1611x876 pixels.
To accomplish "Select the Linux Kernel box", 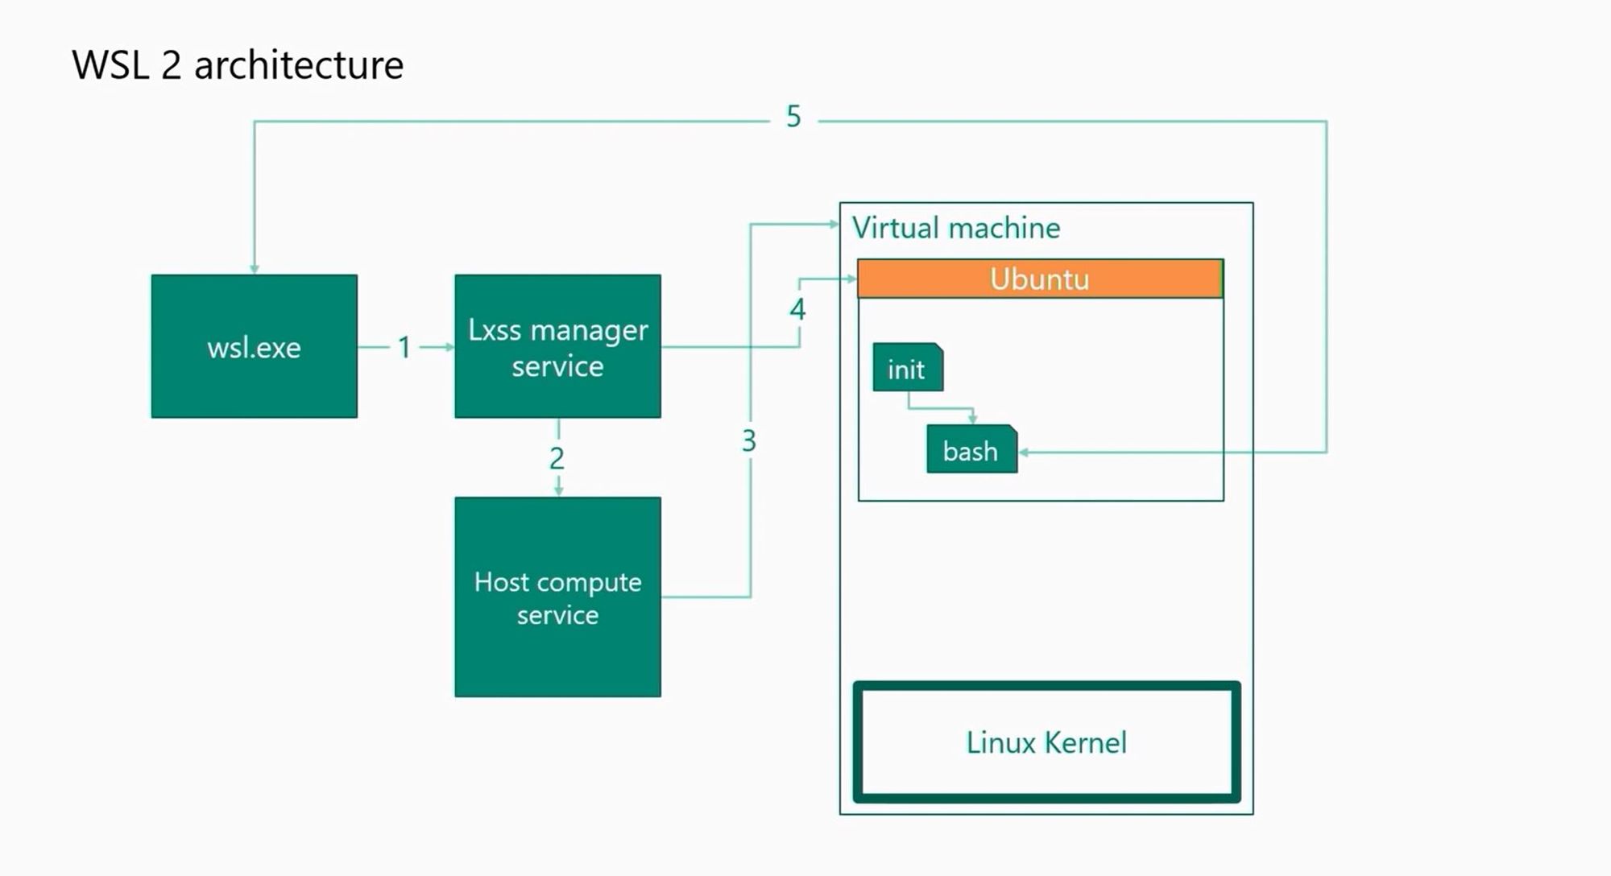I will [x=1047, y=742].
